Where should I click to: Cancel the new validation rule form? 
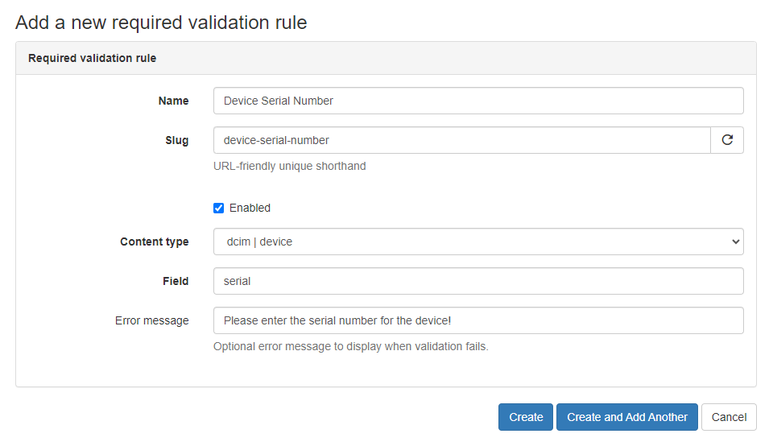click(729, 417)
